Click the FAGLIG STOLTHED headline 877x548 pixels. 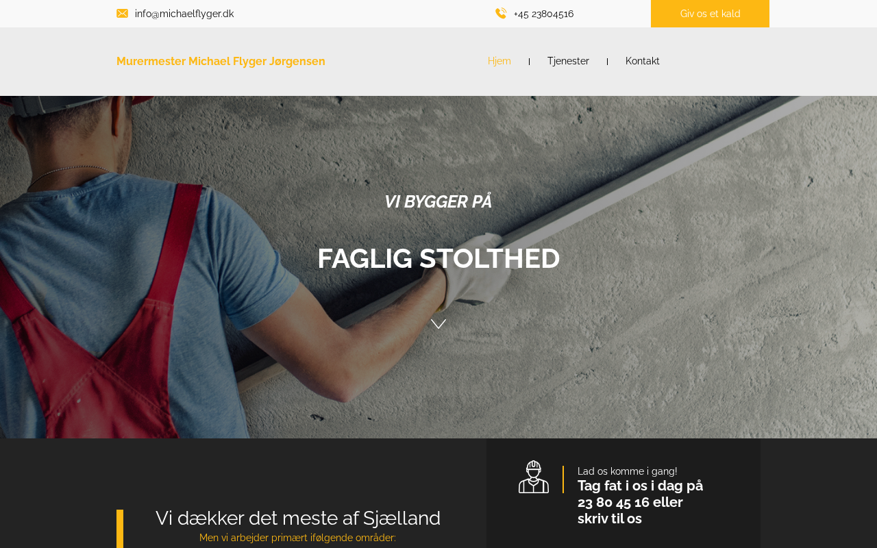coord(438,258)
